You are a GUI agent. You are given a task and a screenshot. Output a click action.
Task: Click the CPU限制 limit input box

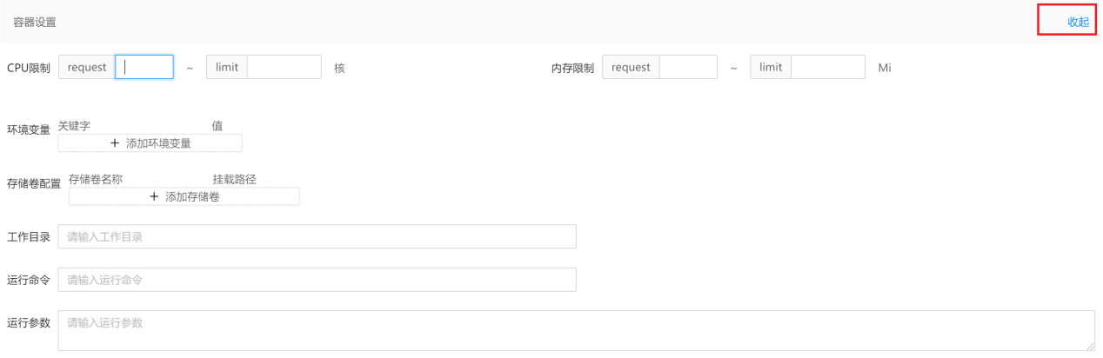(284, 67)
